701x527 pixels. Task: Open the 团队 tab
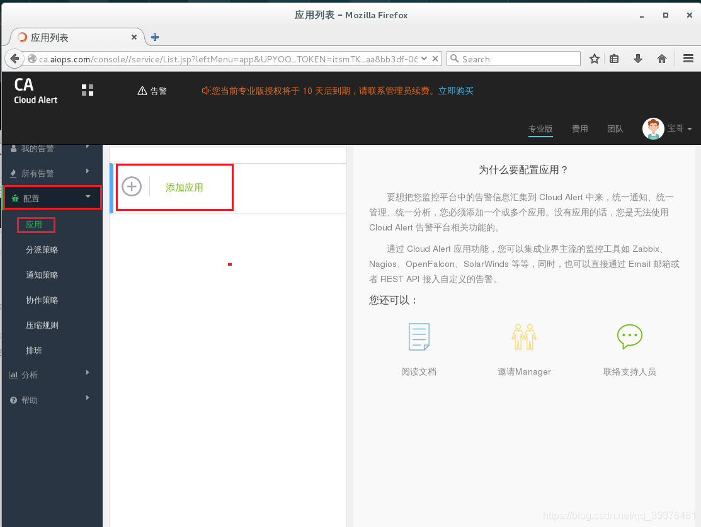tap(615, 128)
